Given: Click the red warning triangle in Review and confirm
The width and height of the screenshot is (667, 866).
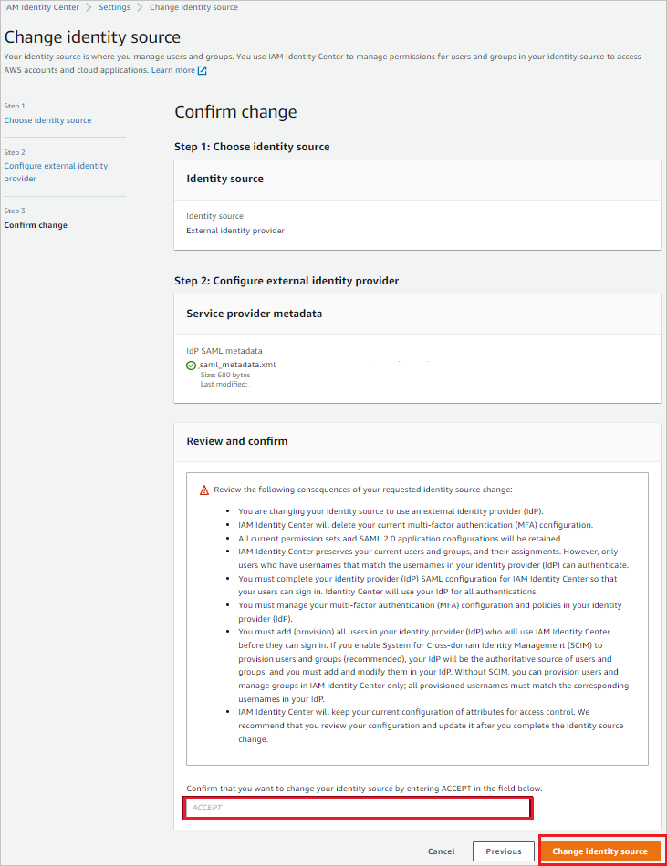Looking at the screenshot, I should coord(203,490).
